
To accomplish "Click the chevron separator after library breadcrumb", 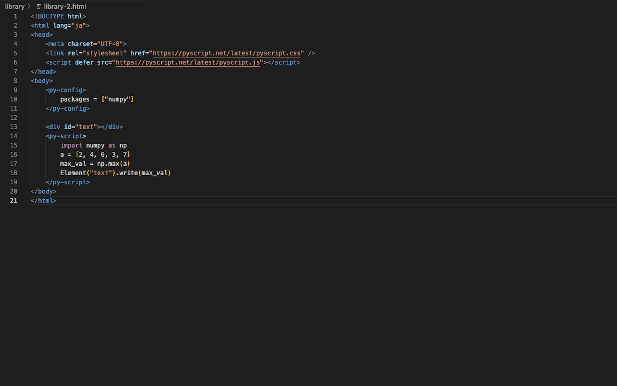I will [x=29, y=7].
